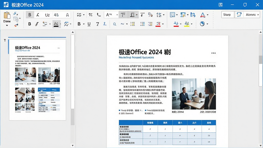This screenshot has width=263, height=148.
Task: Click the picture layout icon right of table icon
Action: (x=183, y=15)
